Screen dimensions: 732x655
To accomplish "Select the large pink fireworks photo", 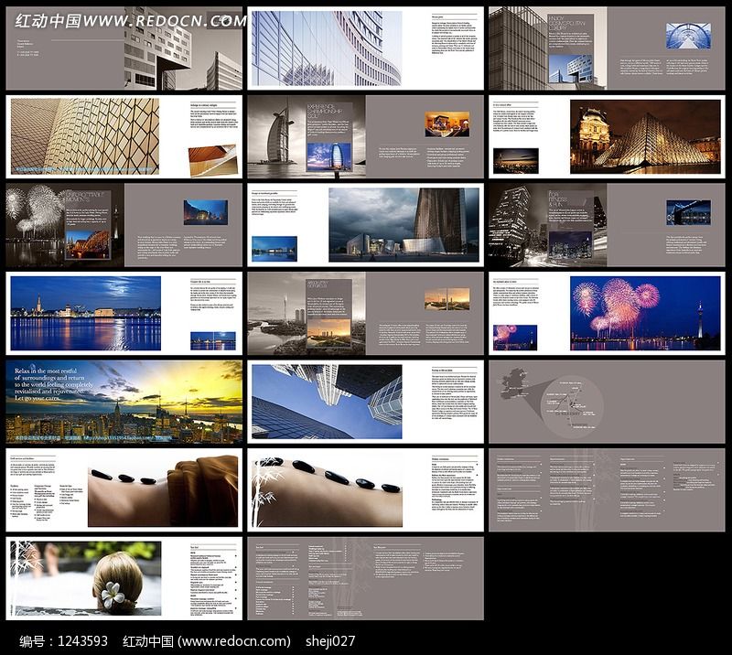I will tap(645, 313).
